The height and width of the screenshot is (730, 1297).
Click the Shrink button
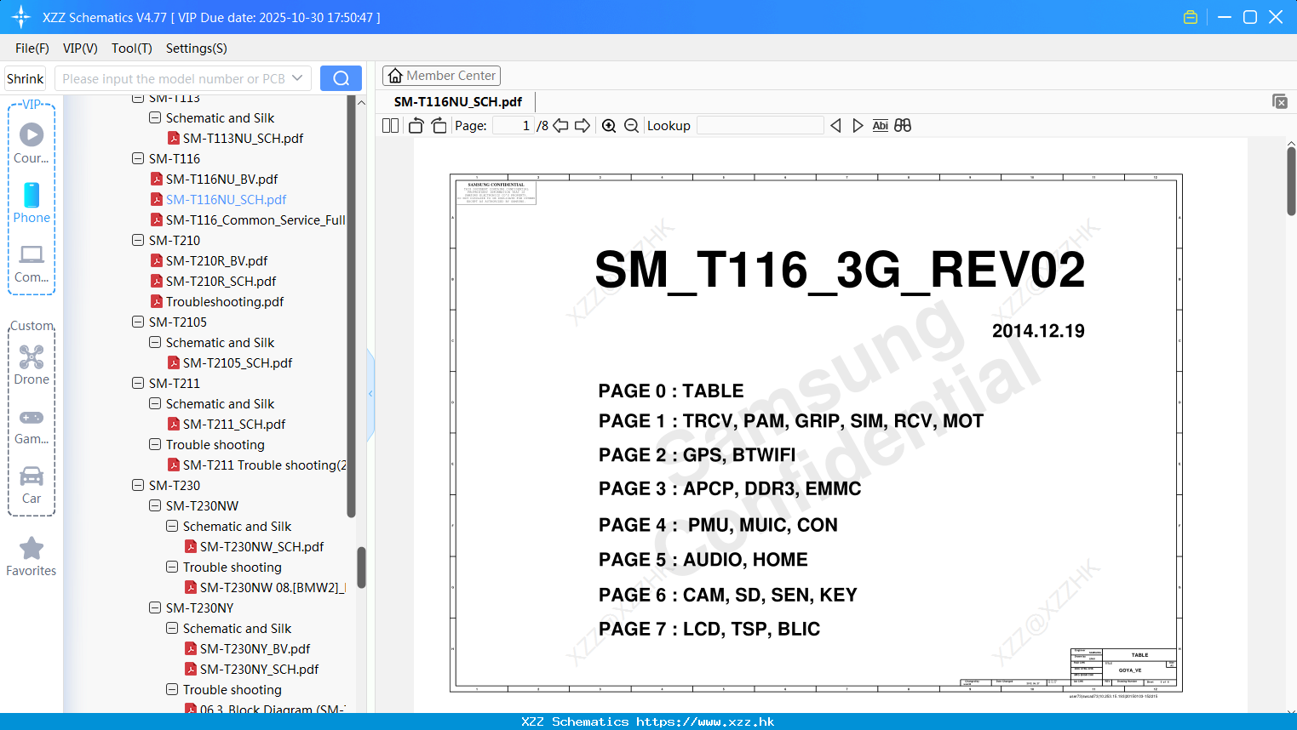coord(26,78)
